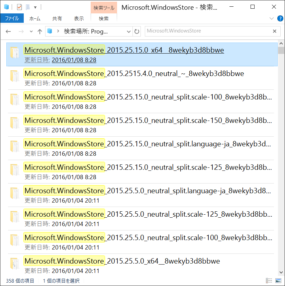Open Help with the blue question icon
The width and height of the screenshot is (285, 286).
click(280, 18)
